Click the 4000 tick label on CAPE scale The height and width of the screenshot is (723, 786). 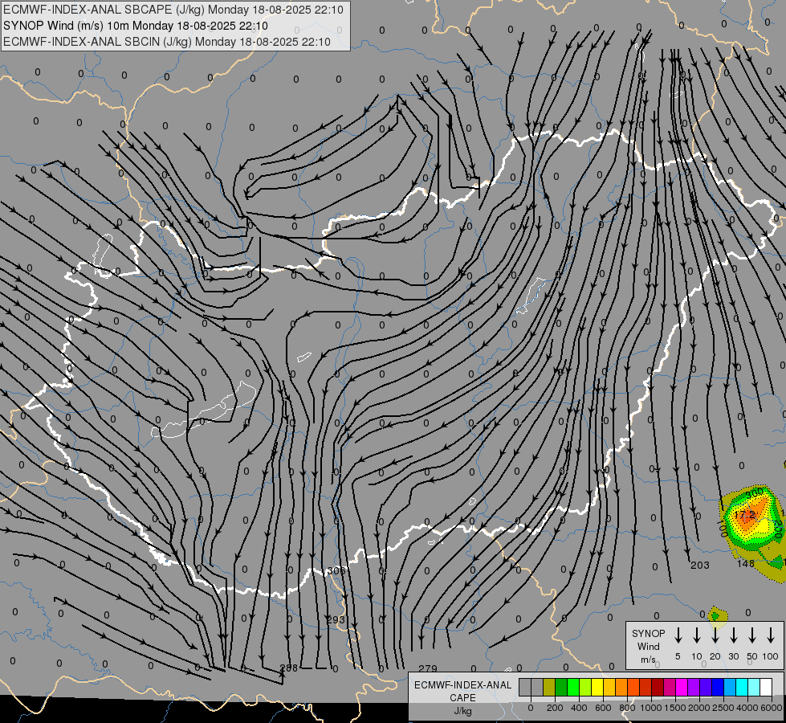coord(748,708)
